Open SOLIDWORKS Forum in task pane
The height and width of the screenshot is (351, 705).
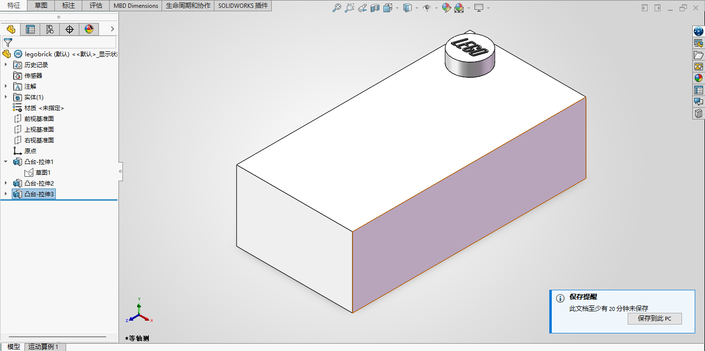699,102
